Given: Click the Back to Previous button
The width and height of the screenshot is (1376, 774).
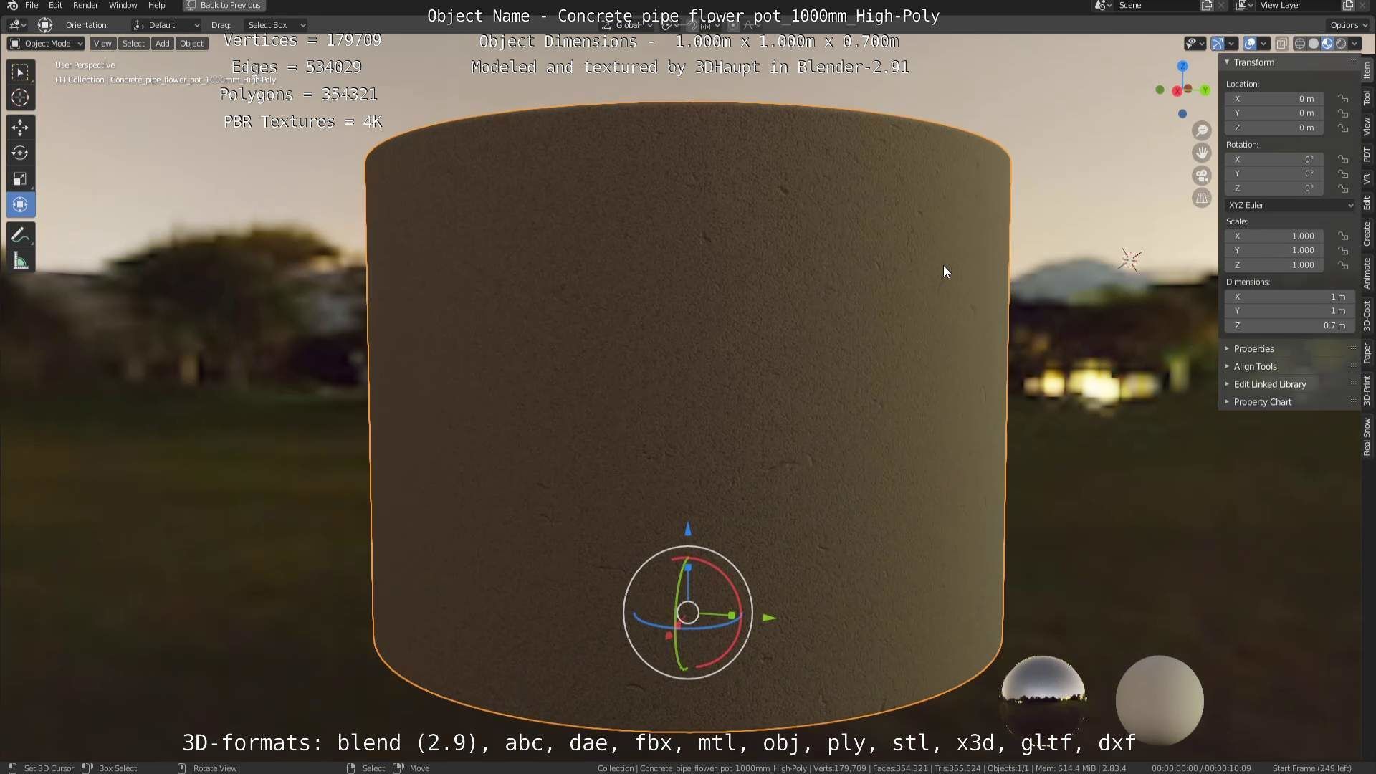Looking at the screenshot, I should [224, 5].
